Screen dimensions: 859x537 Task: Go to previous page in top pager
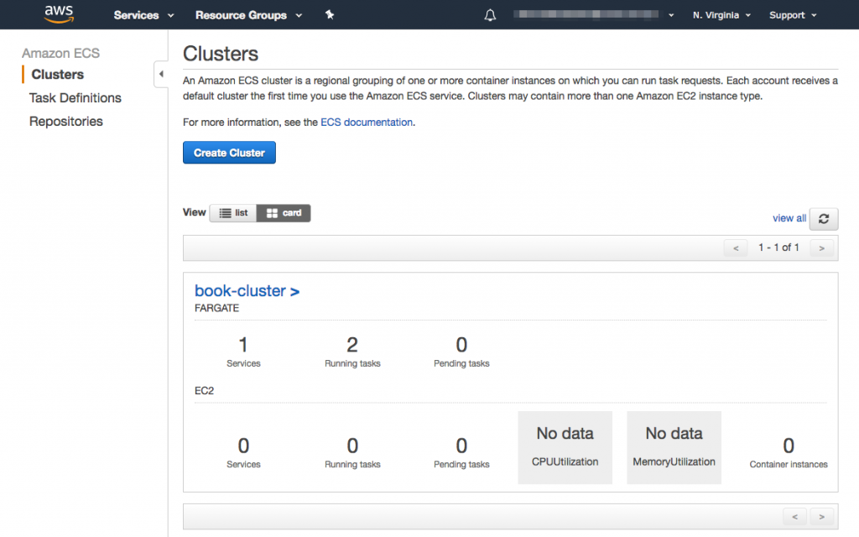pos(736,248)
